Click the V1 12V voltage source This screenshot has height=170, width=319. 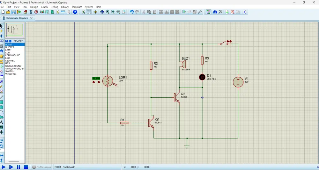click(238, 82)
